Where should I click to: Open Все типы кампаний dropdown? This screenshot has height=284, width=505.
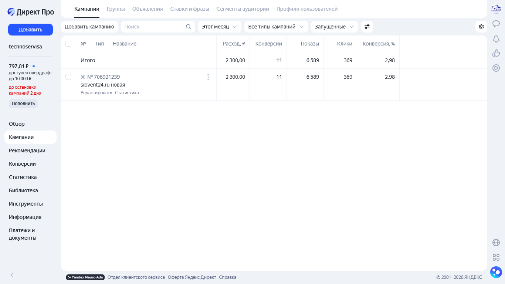[276, 27]
